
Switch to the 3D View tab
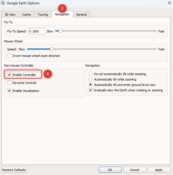(x=11, y=15)
